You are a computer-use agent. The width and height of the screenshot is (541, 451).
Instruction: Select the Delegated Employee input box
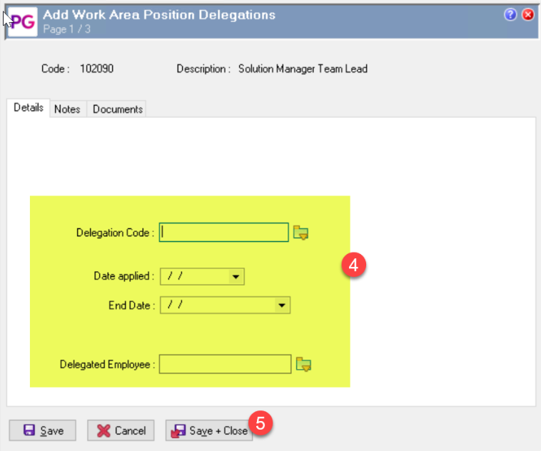coord(225,365)
